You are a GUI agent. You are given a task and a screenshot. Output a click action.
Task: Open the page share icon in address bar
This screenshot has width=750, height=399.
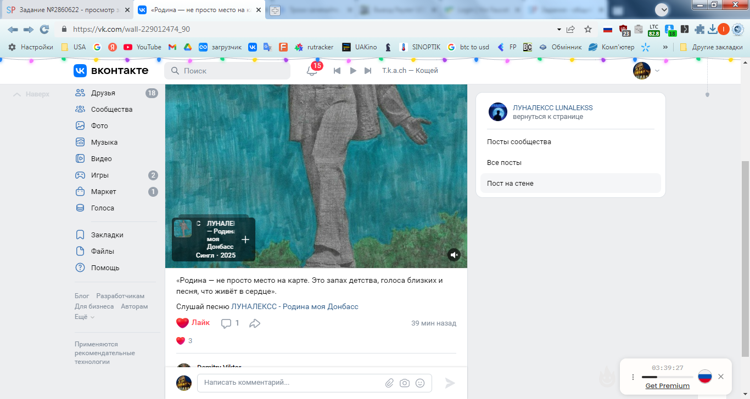pos(571,29)
